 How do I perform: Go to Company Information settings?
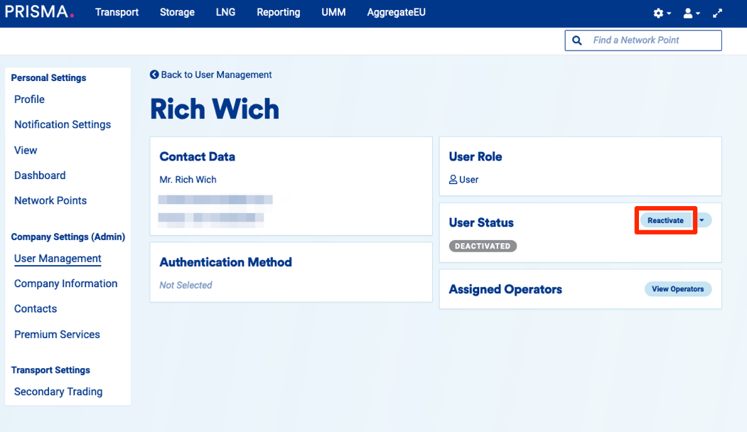point(65,283)
